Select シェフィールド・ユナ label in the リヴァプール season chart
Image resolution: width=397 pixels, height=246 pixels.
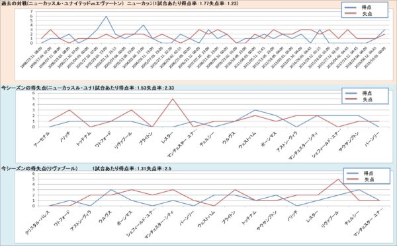click(140, 223)
